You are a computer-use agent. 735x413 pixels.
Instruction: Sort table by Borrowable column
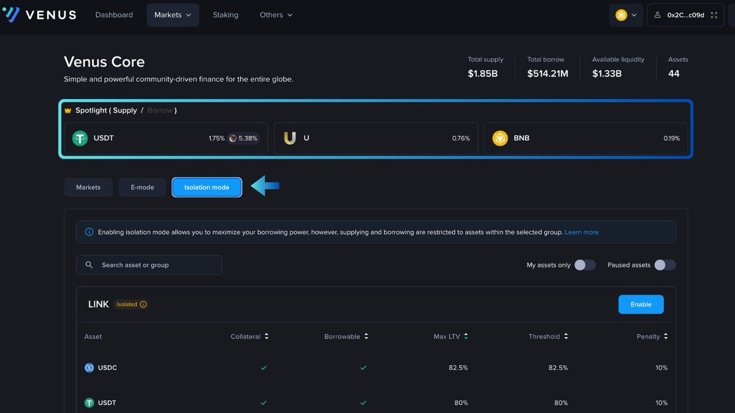(347, 337)
